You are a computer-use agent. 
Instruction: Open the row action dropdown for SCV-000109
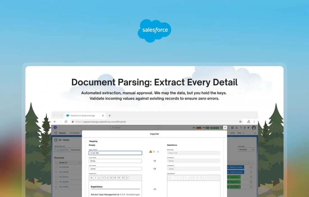[251, 167]
